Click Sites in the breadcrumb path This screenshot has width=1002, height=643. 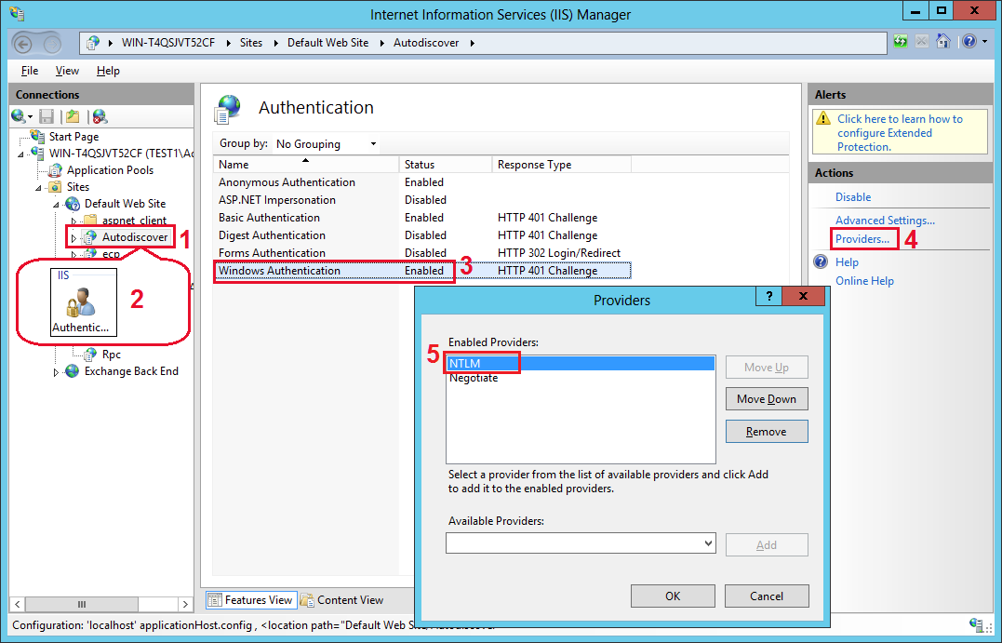coord(251,43)
